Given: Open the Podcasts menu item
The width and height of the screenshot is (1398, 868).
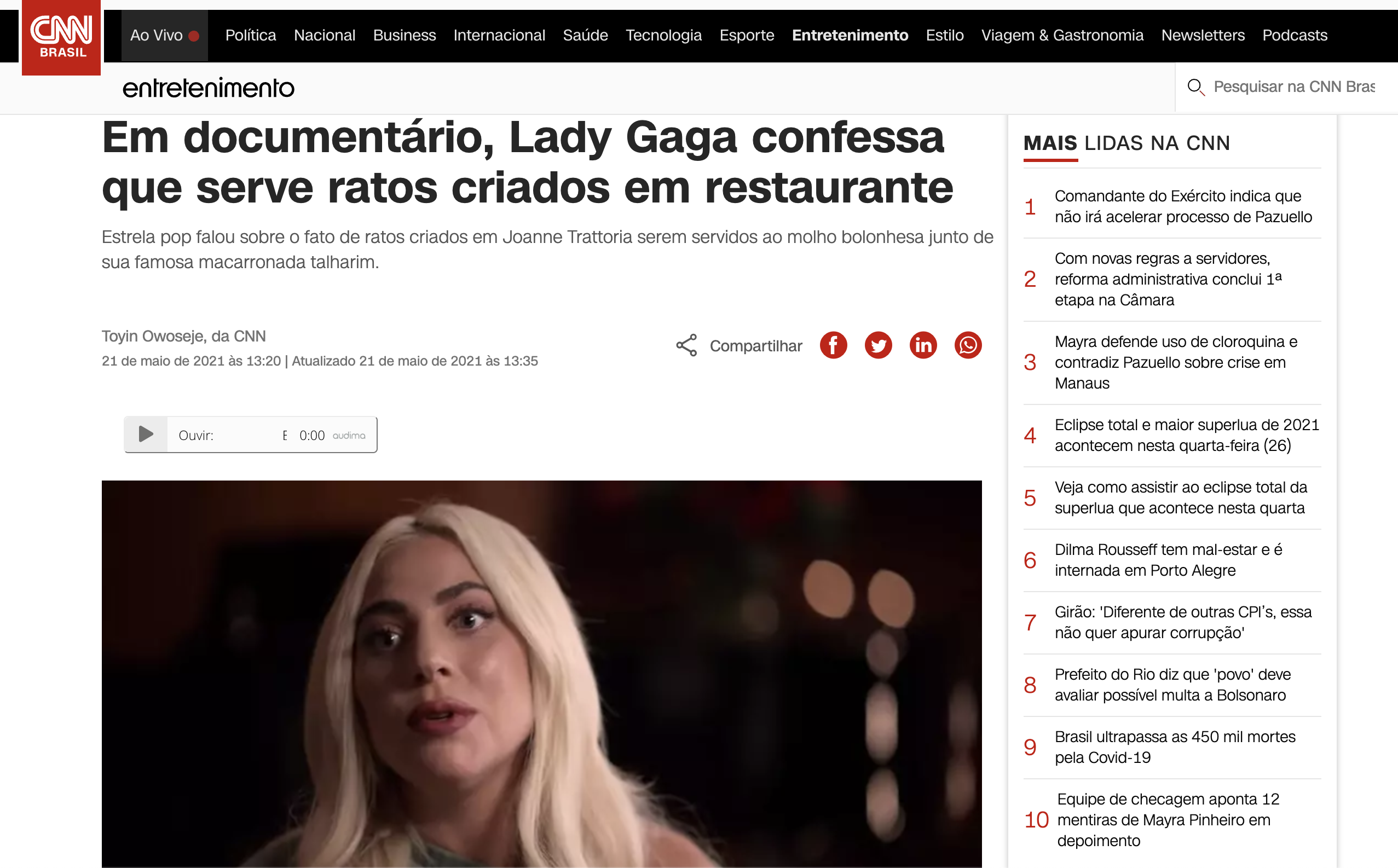Looking at the screenshot, I should (1295, 36).
